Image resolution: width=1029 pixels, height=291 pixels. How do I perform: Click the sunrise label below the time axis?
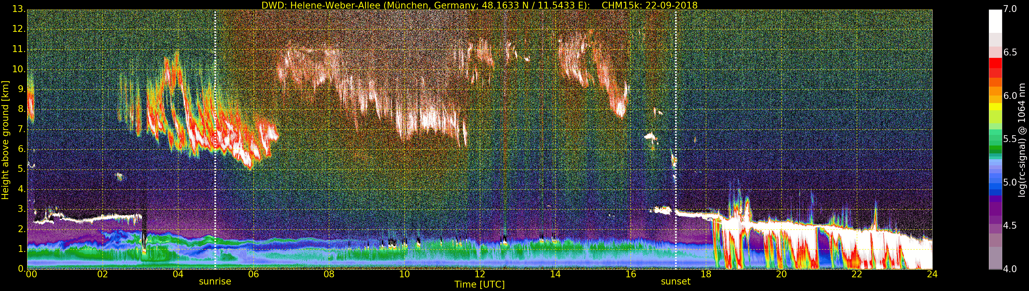(215, 281)
